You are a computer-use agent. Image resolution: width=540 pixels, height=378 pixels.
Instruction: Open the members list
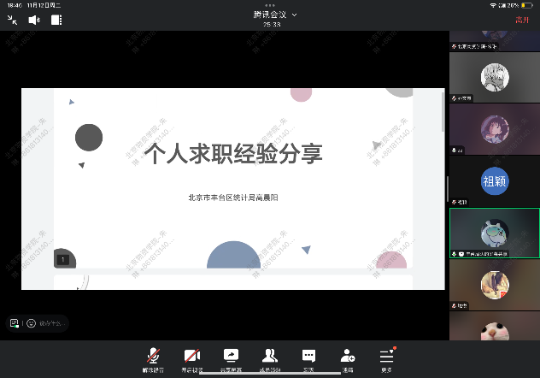pyautogui.click(x=270, y=357)
